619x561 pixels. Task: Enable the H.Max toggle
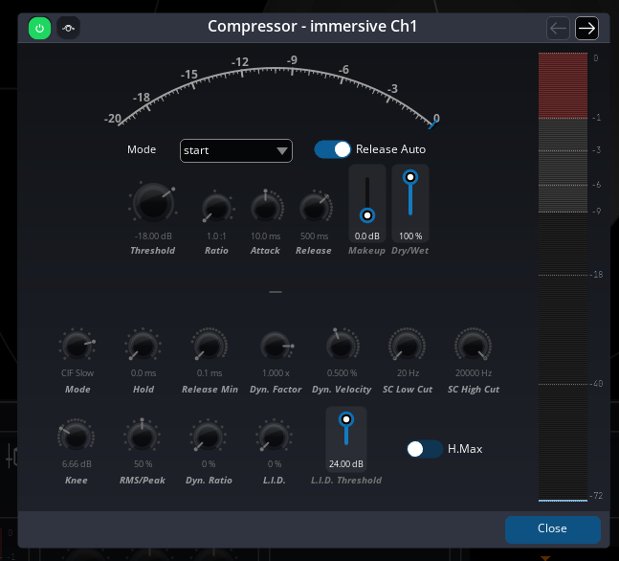(x=424, y=448)
